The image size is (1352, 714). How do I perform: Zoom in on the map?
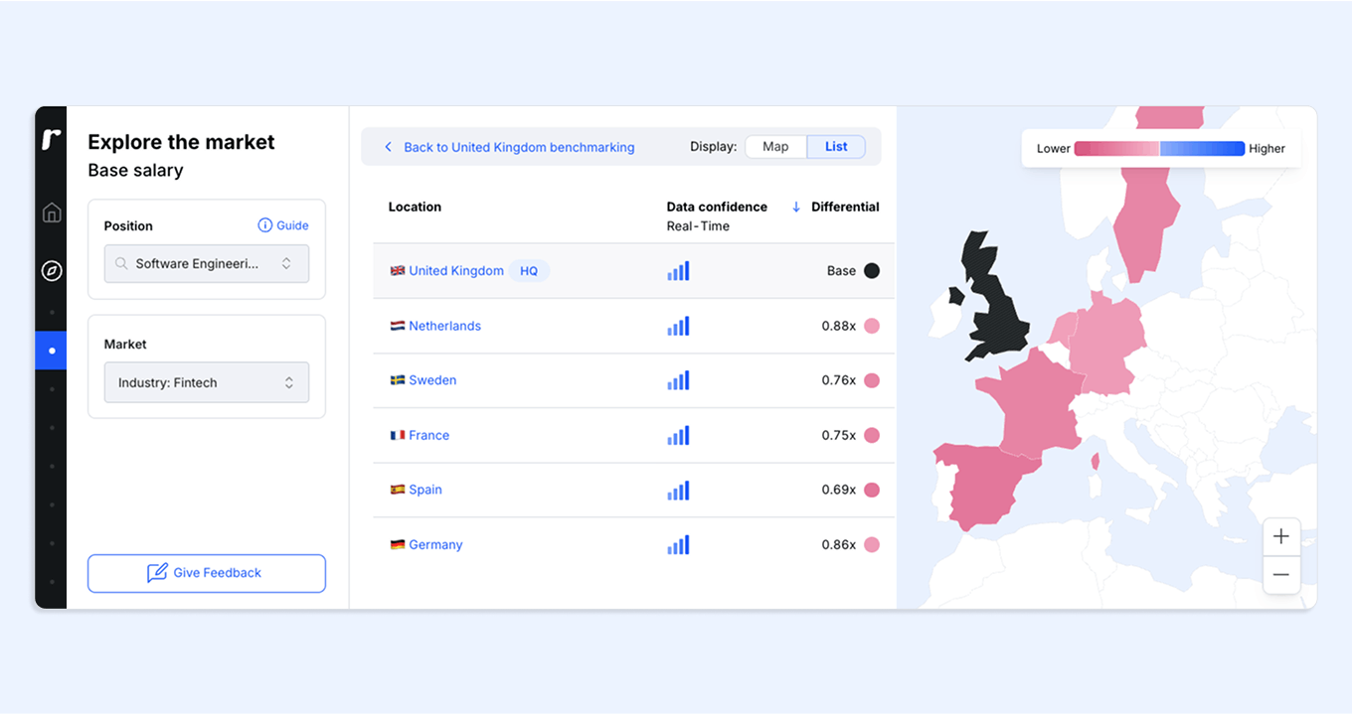pyautogui.click(x=1280, y=537)
